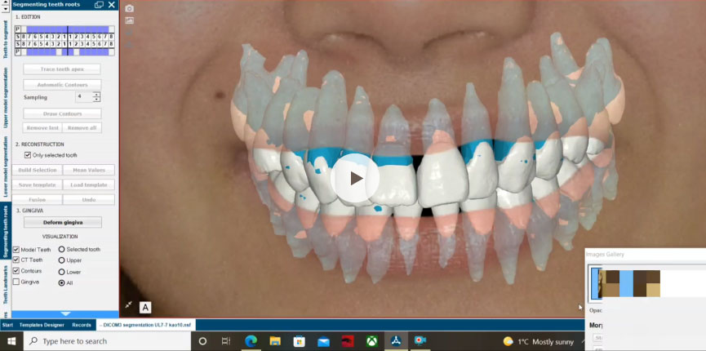Uncheck the Contours visualization checkbox
706x351 pixels.
point(16,271)
